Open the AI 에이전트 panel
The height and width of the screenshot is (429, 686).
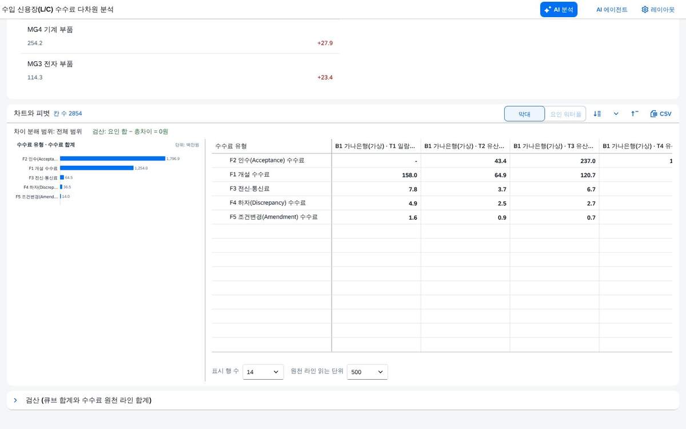tap(612, 10)
